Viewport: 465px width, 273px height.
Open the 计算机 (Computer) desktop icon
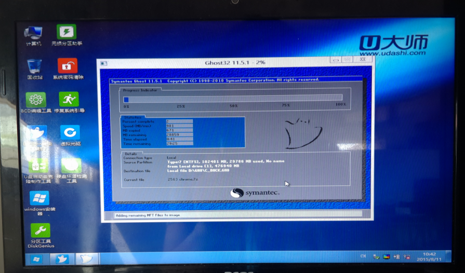click(x=34, y=33)
